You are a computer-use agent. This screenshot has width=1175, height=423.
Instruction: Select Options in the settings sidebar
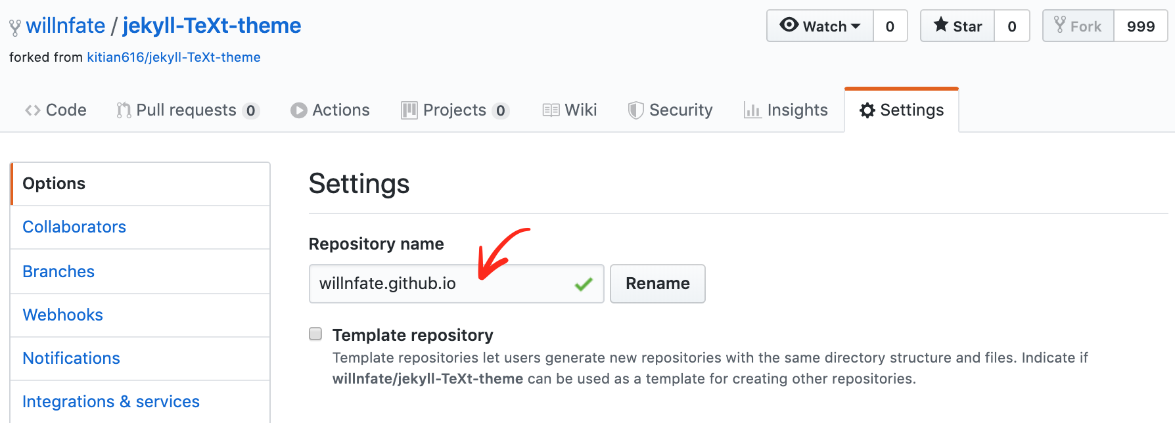click(x=140, y=184)
